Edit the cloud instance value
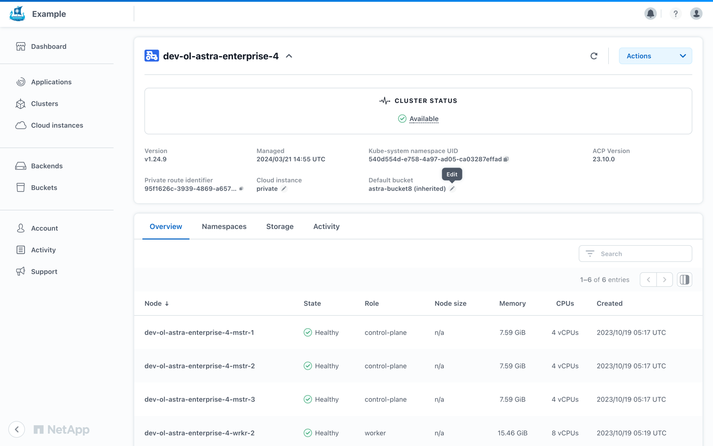Screen dimensions: 713x446 coord(284,189)
